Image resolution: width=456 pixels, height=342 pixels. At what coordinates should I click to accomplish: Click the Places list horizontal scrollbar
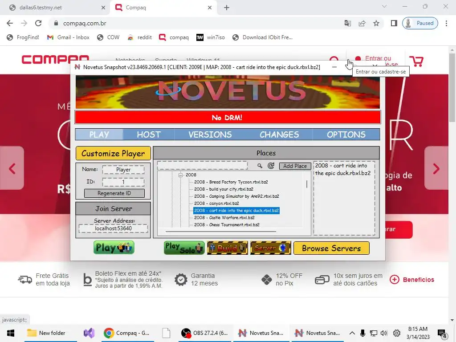[221, 232]
